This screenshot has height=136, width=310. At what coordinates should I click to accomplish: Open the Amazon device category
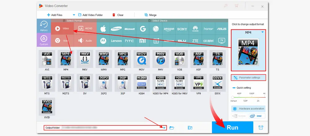(x=169, y=29)
